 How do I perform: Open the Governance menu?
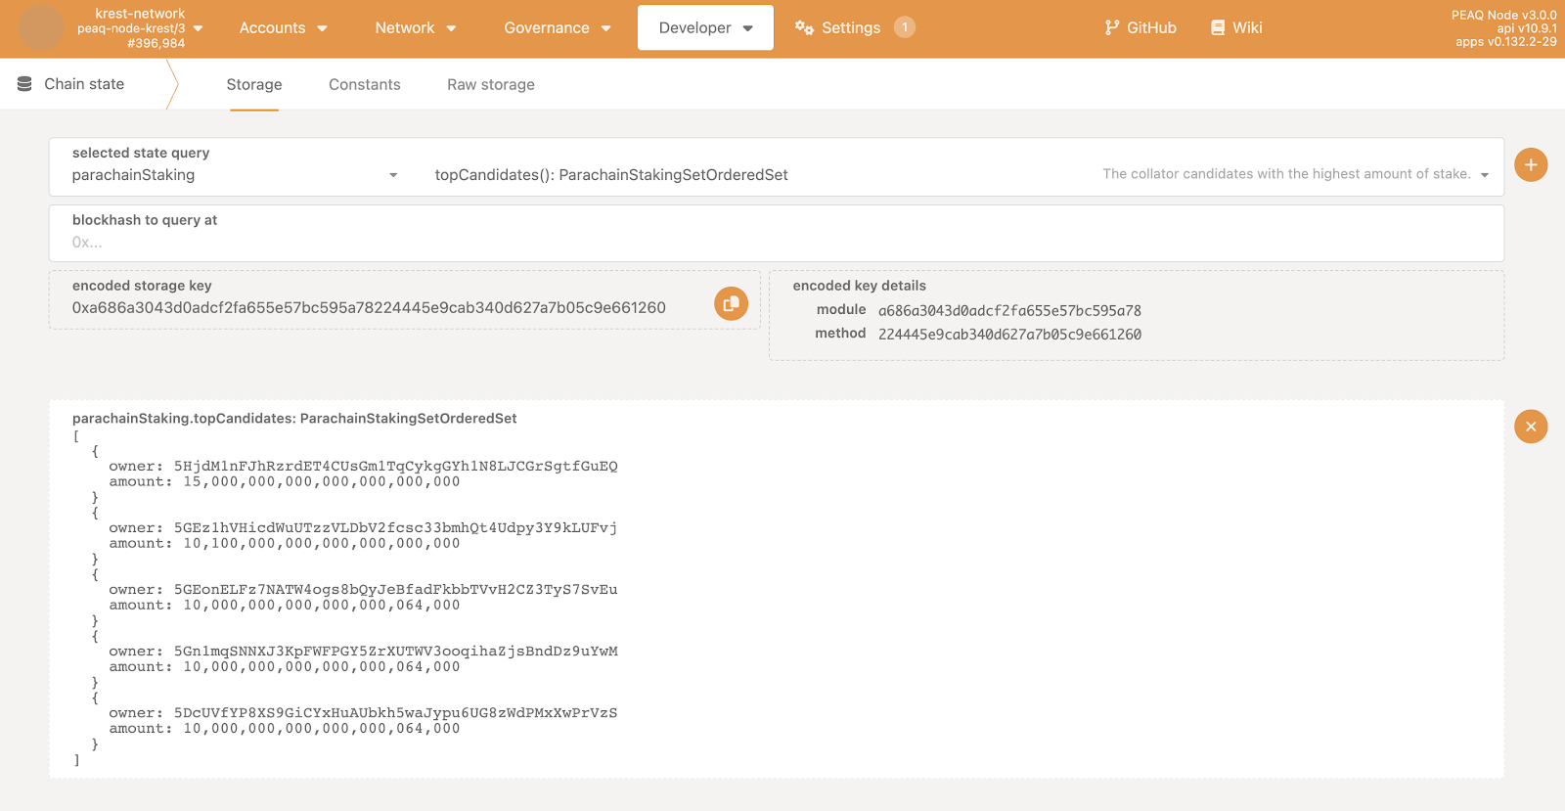pos(557,27)
